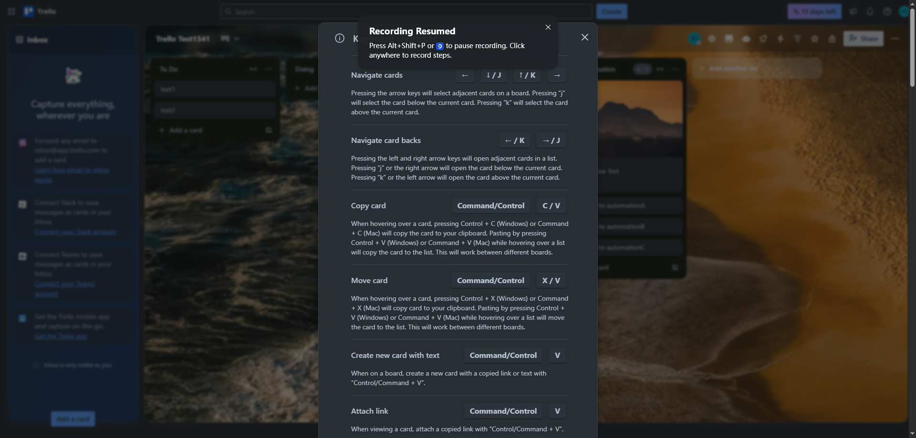Click create-from-template icon in To Do list
This screenshot has height=438, width=916.
(x=269, y=130)
